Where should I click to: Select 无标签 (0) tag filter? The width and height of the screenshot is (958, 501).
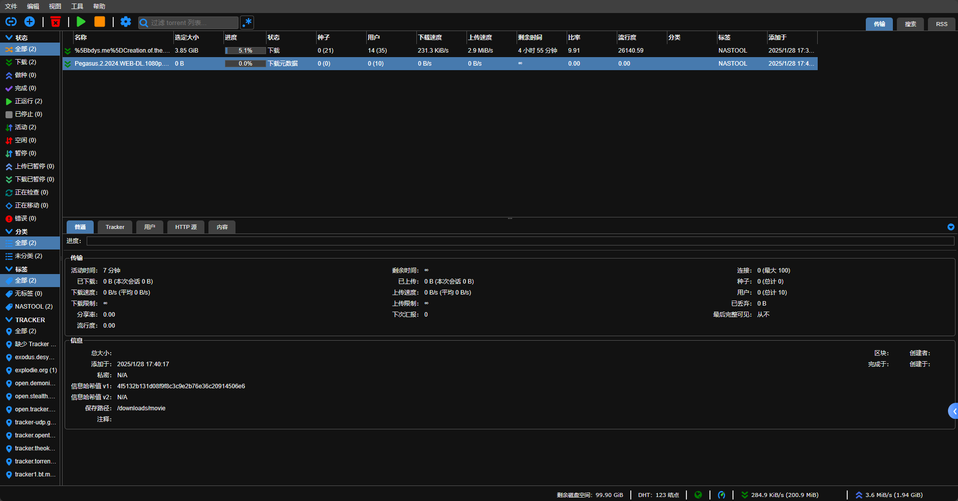[30, 294]
